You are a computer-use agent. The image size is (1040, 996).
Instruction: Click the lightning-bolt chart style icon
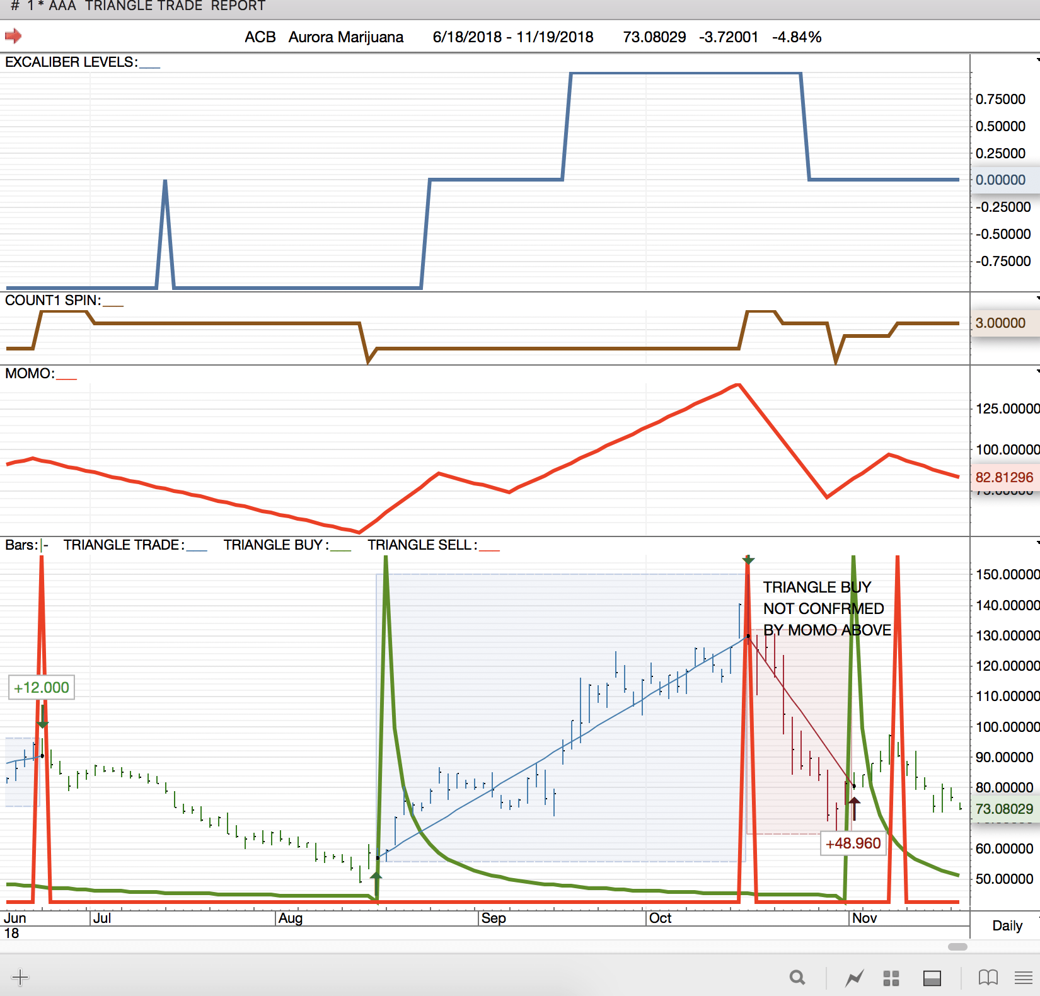point(854,978)
